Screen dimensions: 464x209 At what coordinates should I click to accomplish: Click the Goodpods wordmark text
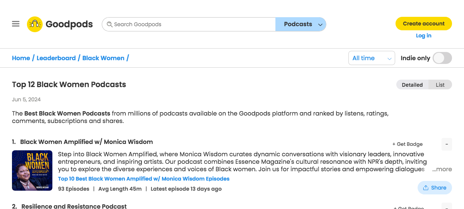69,24
